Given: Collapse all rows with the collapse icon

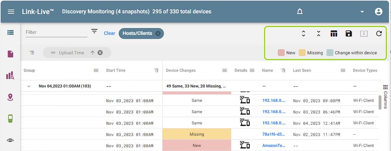Looking at the screenshot, I should tap(318, 33).
